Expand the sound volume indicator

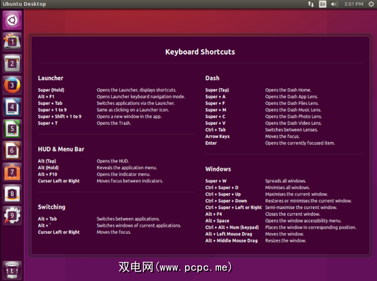point(335,4)
